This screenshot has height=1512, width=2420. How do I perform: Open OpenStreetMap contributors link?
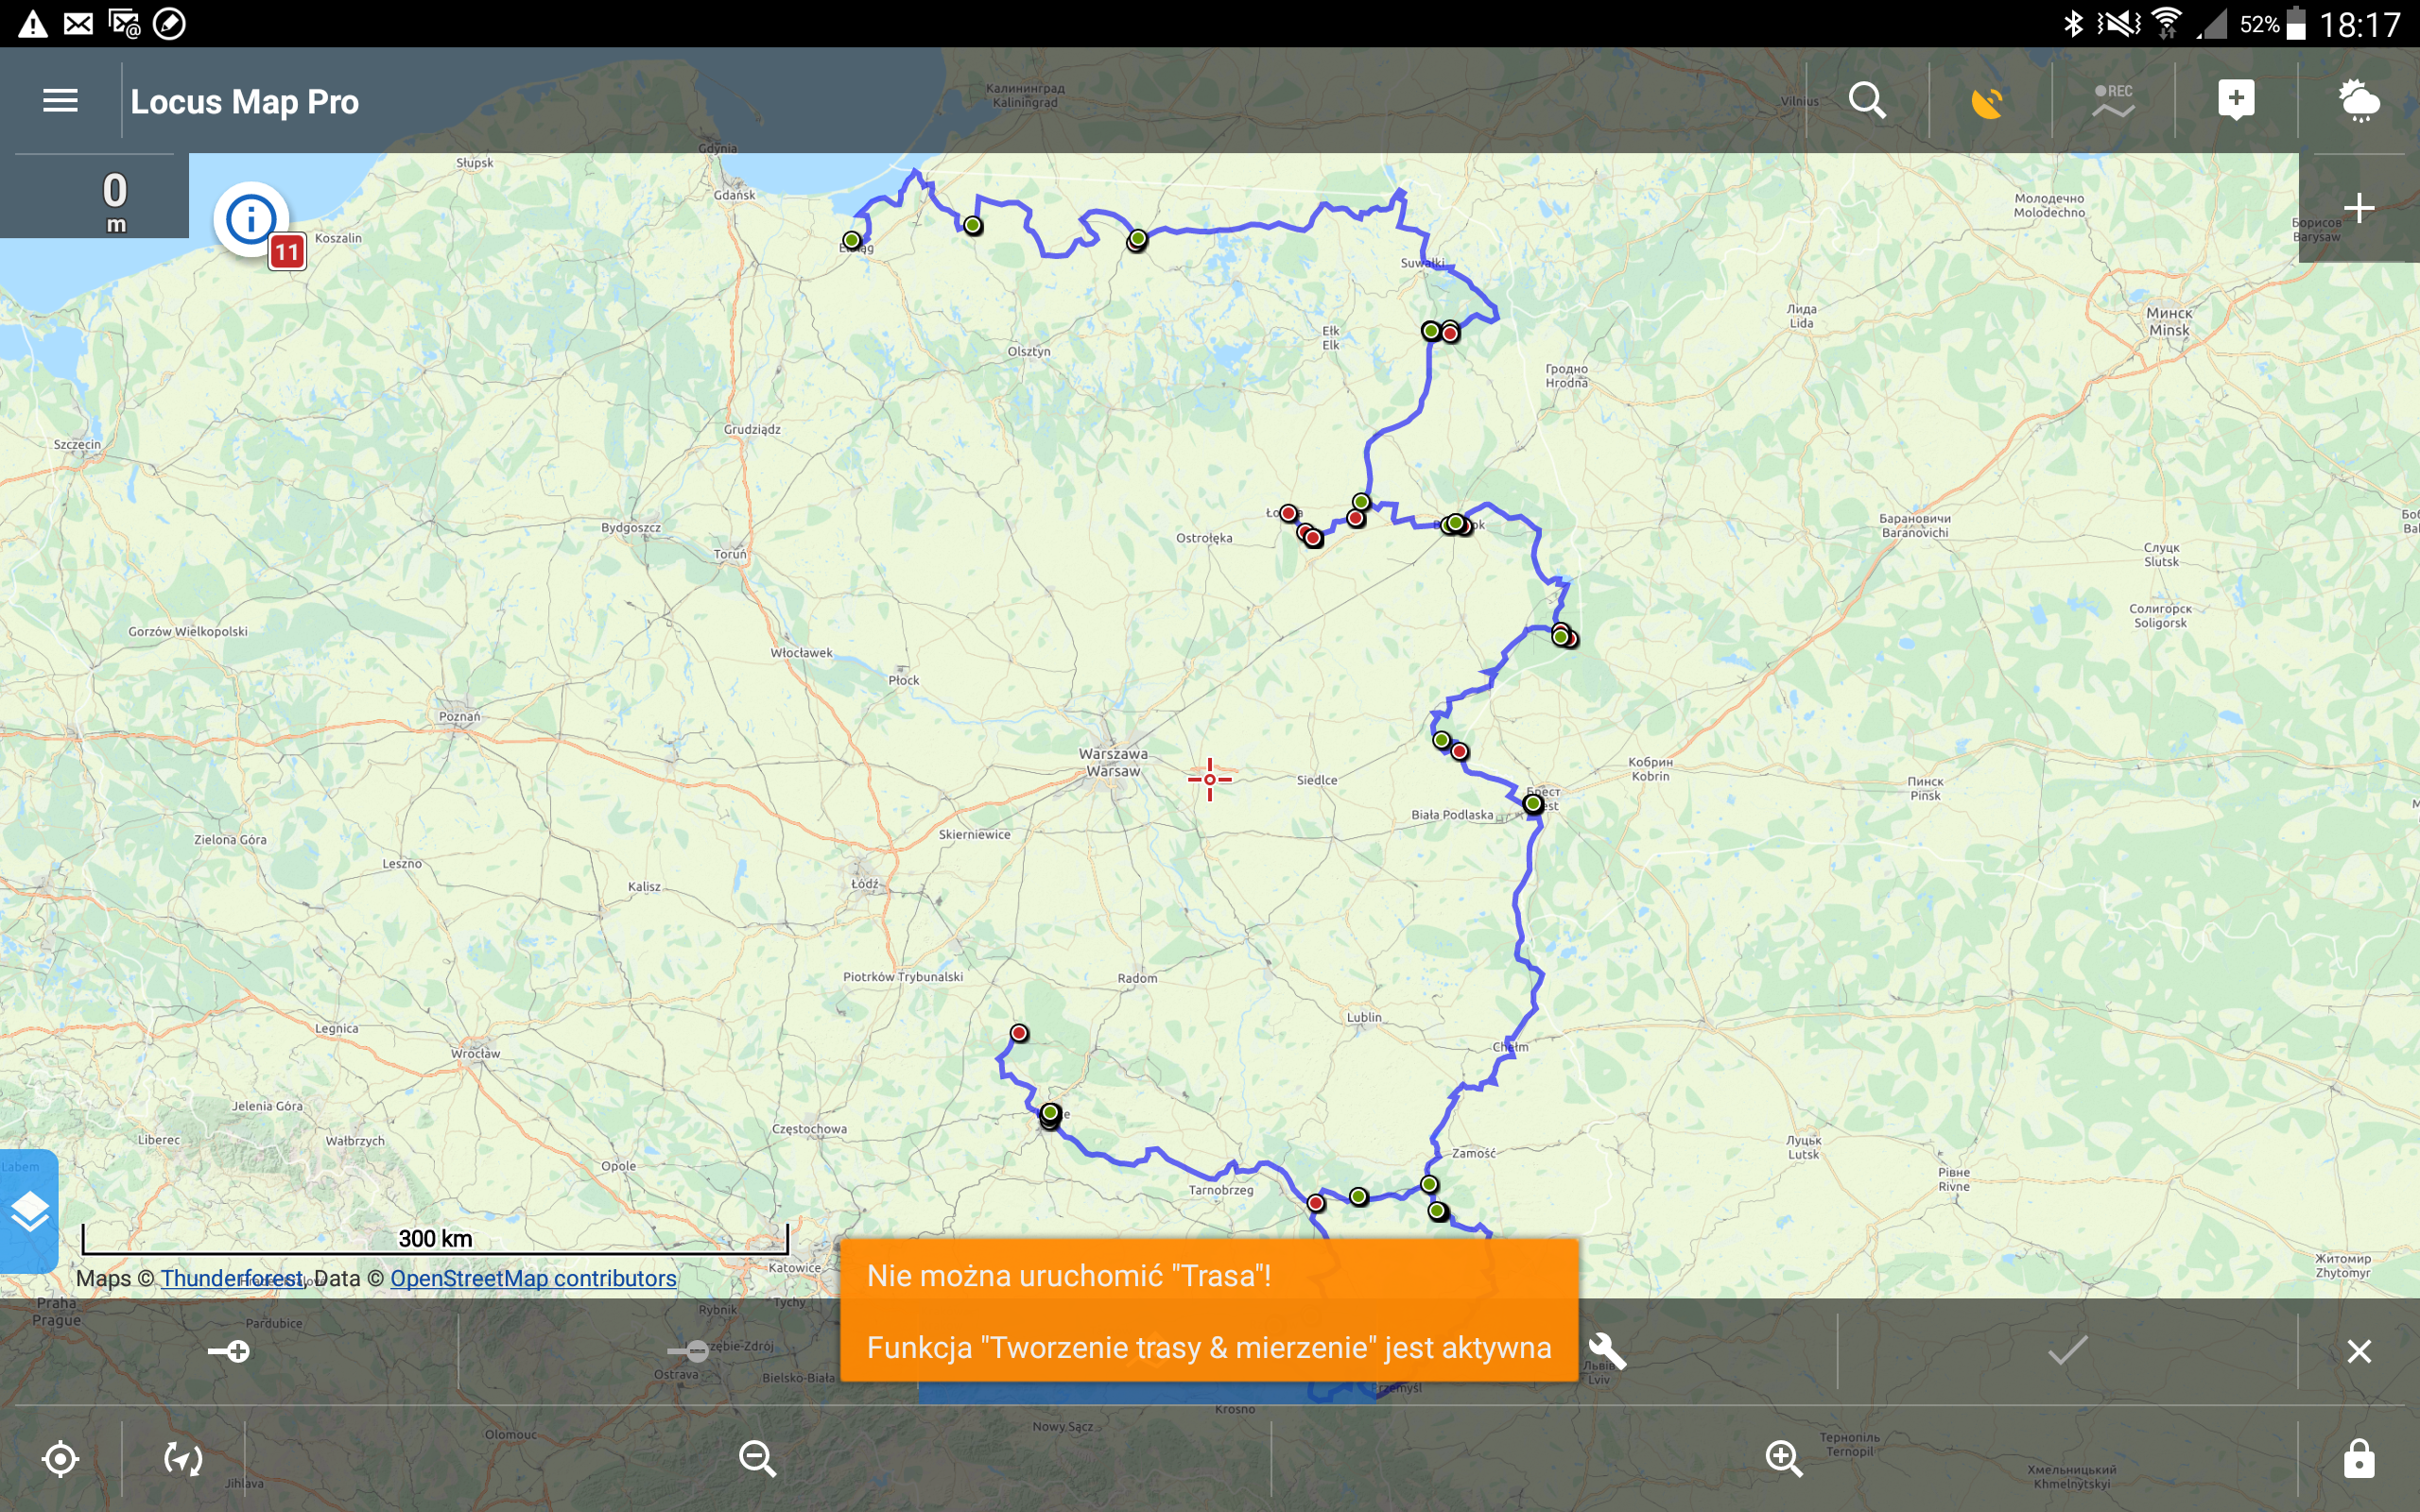(x=533, y=1278)
